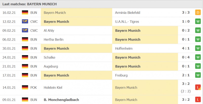Viewport: 203px width, 104px height.
Task: Click German flag on the Holstein Kiel row
Action: pos(25,87)
